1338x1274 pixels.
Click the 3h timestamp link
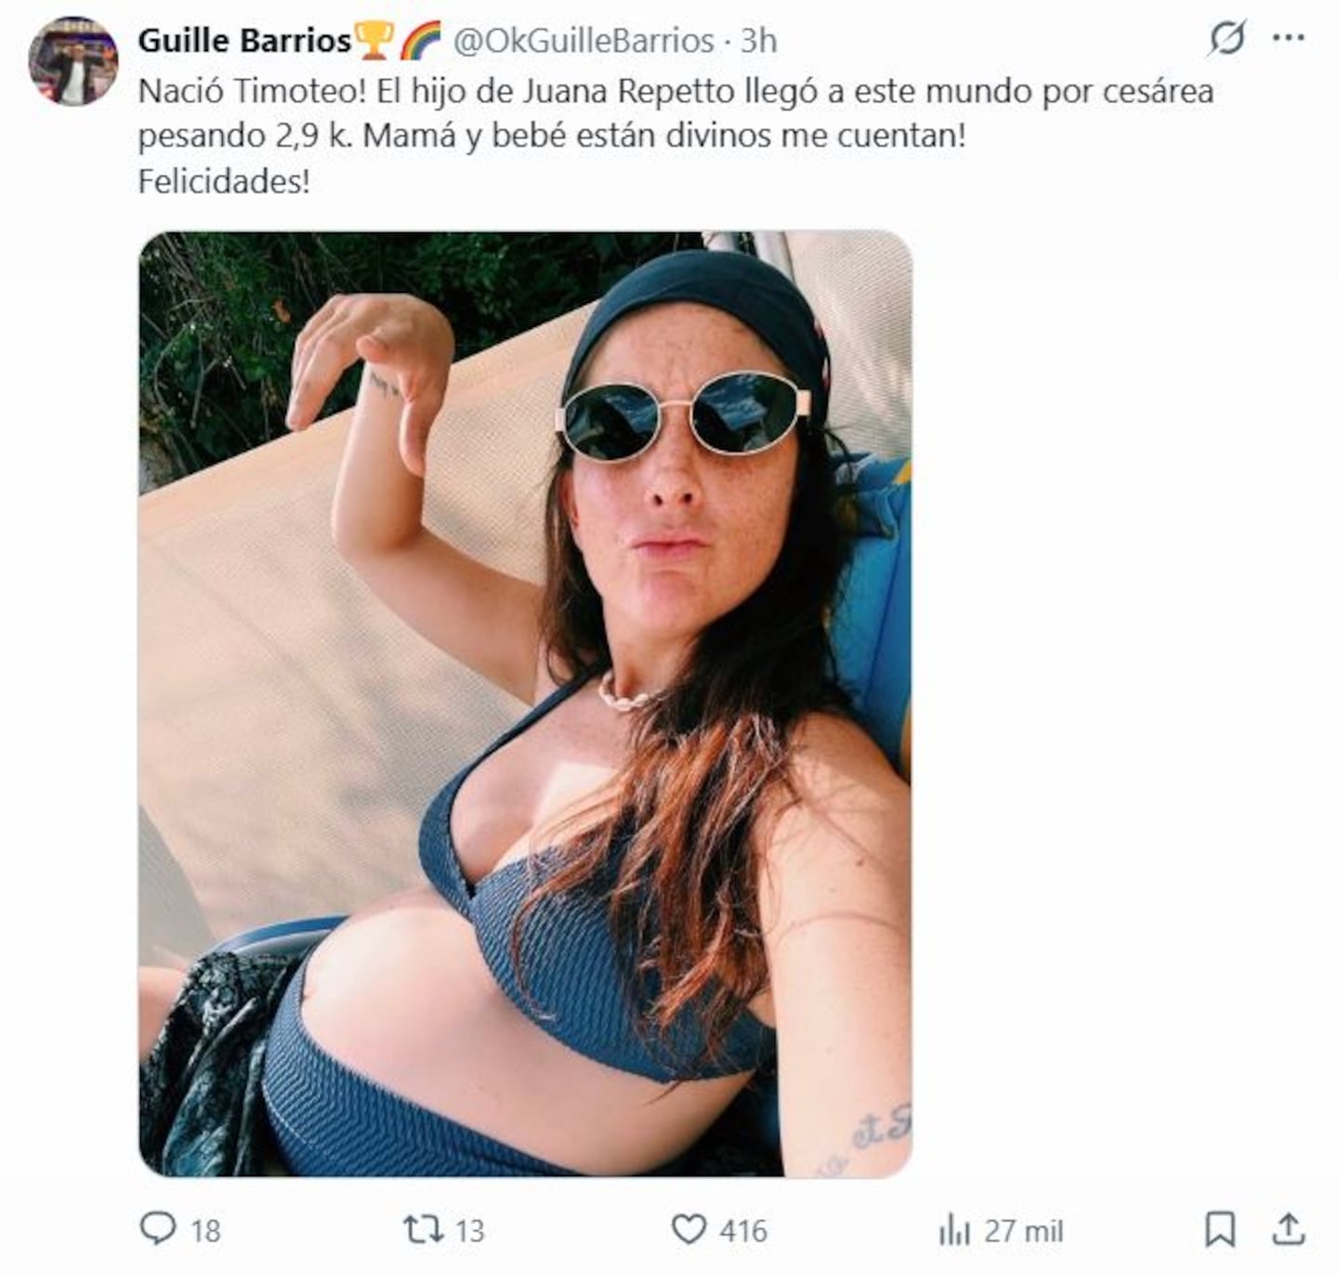coord(758,40)
